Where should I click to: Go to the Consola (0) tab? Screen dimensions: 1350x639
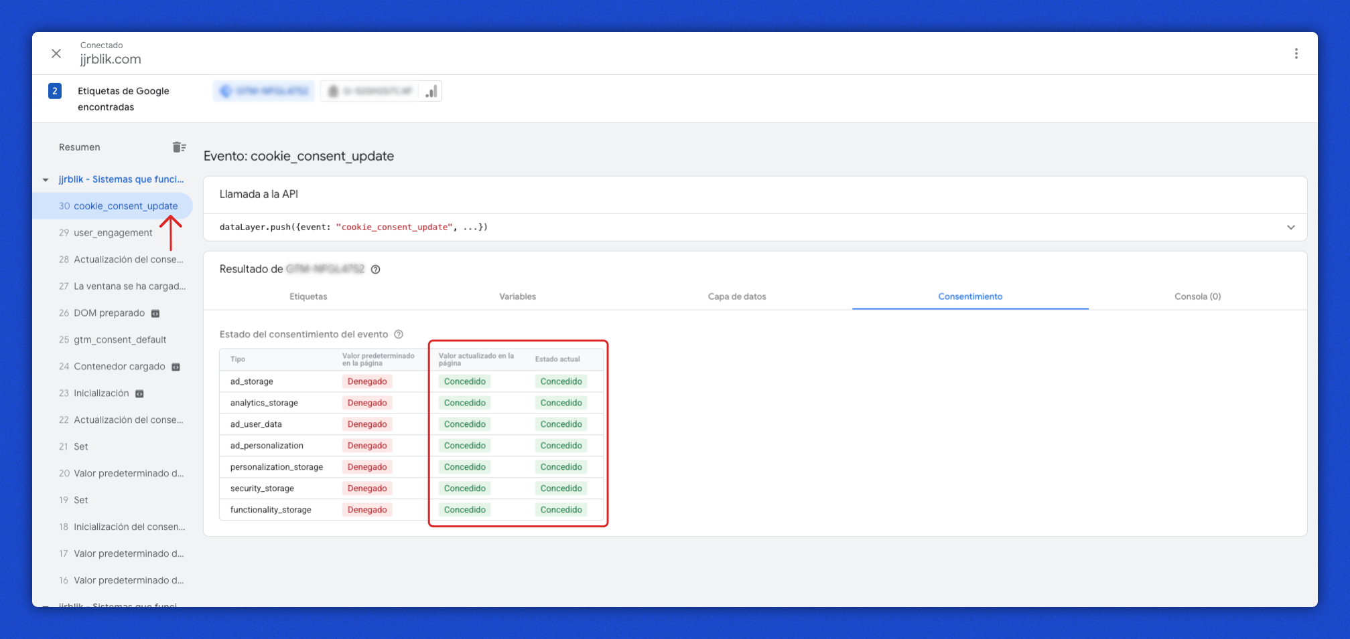pyautogui.click(x=1197, y=296)
